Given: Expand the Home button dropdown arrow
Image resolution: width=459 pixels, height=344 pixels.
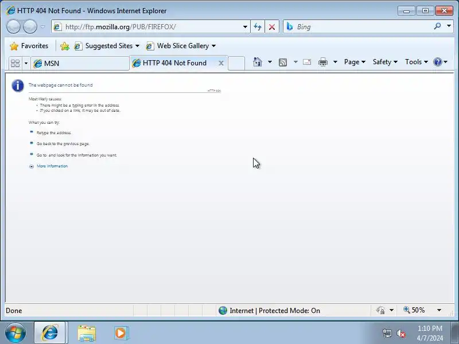Looking at the screenshot, I should pyautogui.click(x=270, y=62).
